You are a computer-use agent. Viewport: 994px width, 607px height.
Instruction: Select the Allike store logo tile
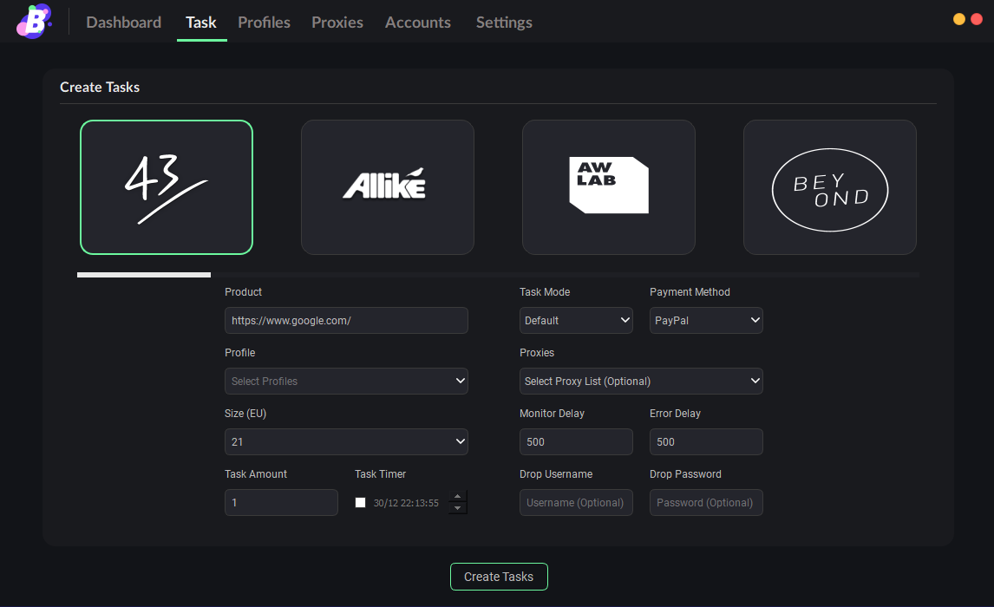click(x=388, y=187)
